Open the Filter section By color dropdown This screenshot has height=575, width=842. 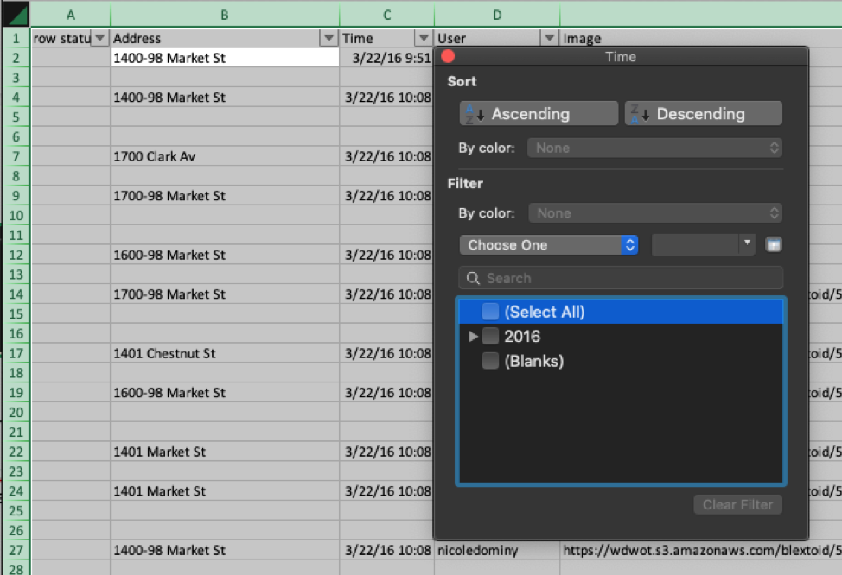coord(654,212)
